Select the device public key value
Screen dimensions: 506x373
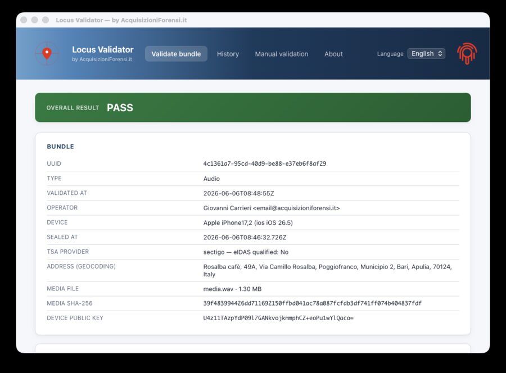[x=278, y=318]
